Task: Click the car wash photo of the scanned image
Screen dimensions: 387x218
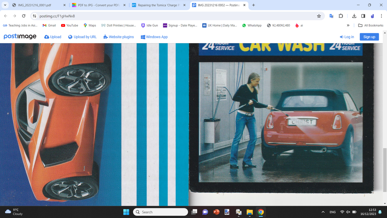Action: 281,122
